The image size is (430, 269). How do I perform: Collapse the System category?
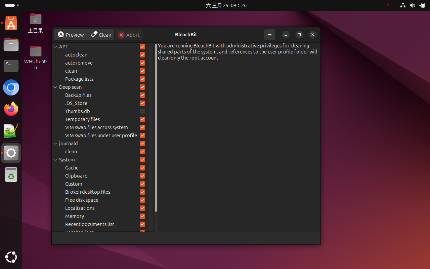pos(55,160)
